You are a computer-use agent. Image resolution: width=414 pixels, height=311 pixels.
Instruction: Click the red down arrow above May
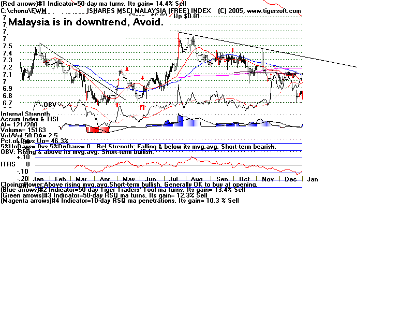click(127, 69)
